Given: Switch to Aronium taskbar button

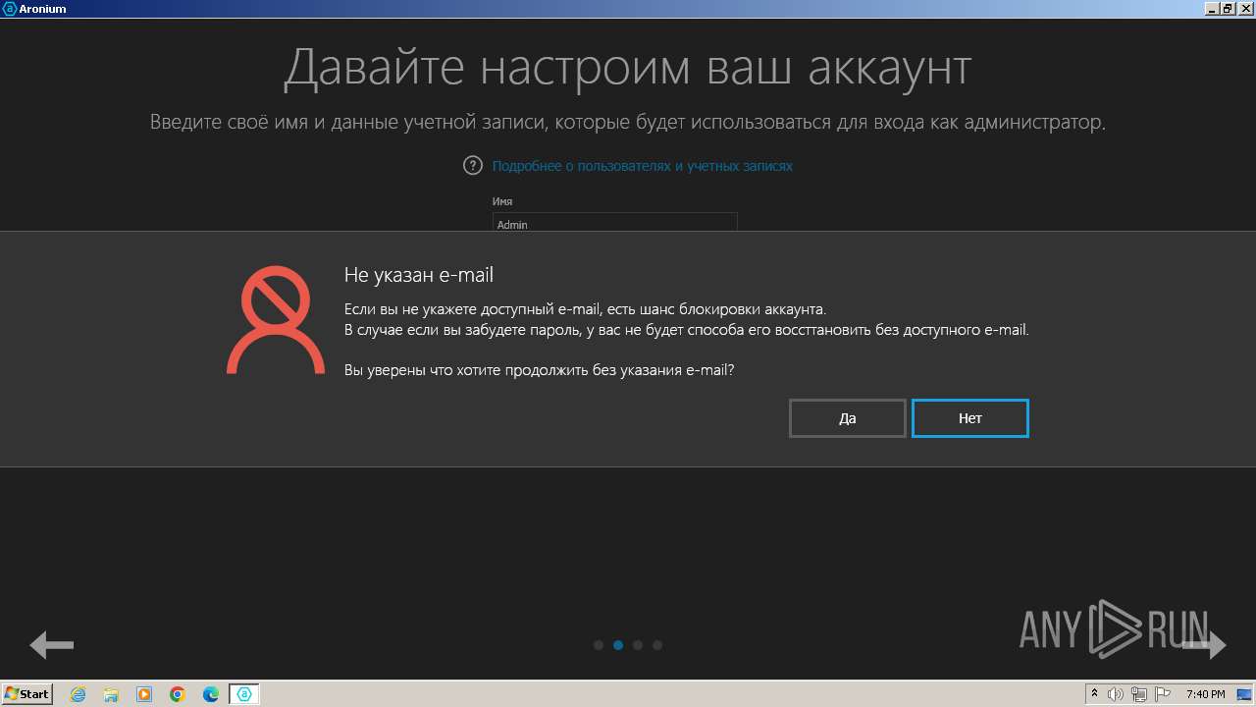Looking at the screenshot, I should [244, 694].
